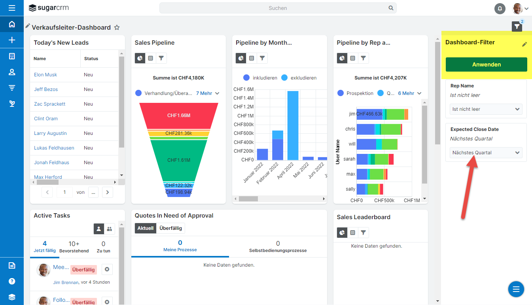
Task: Select the Bevorstehend tasks tab
Action: point(74,246)
